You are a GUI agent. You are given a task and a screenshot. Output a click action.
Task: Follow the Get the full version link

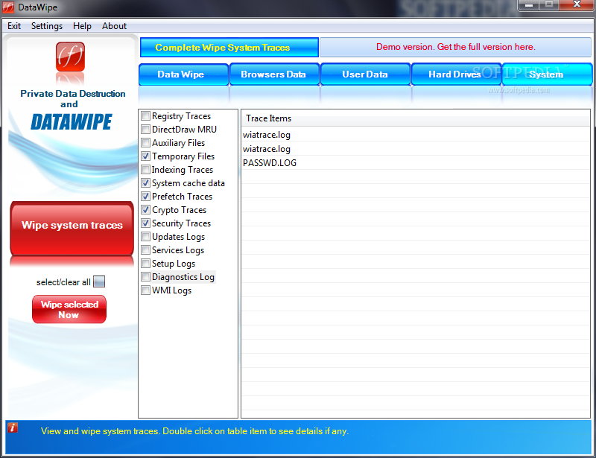[x=456, y=47]
